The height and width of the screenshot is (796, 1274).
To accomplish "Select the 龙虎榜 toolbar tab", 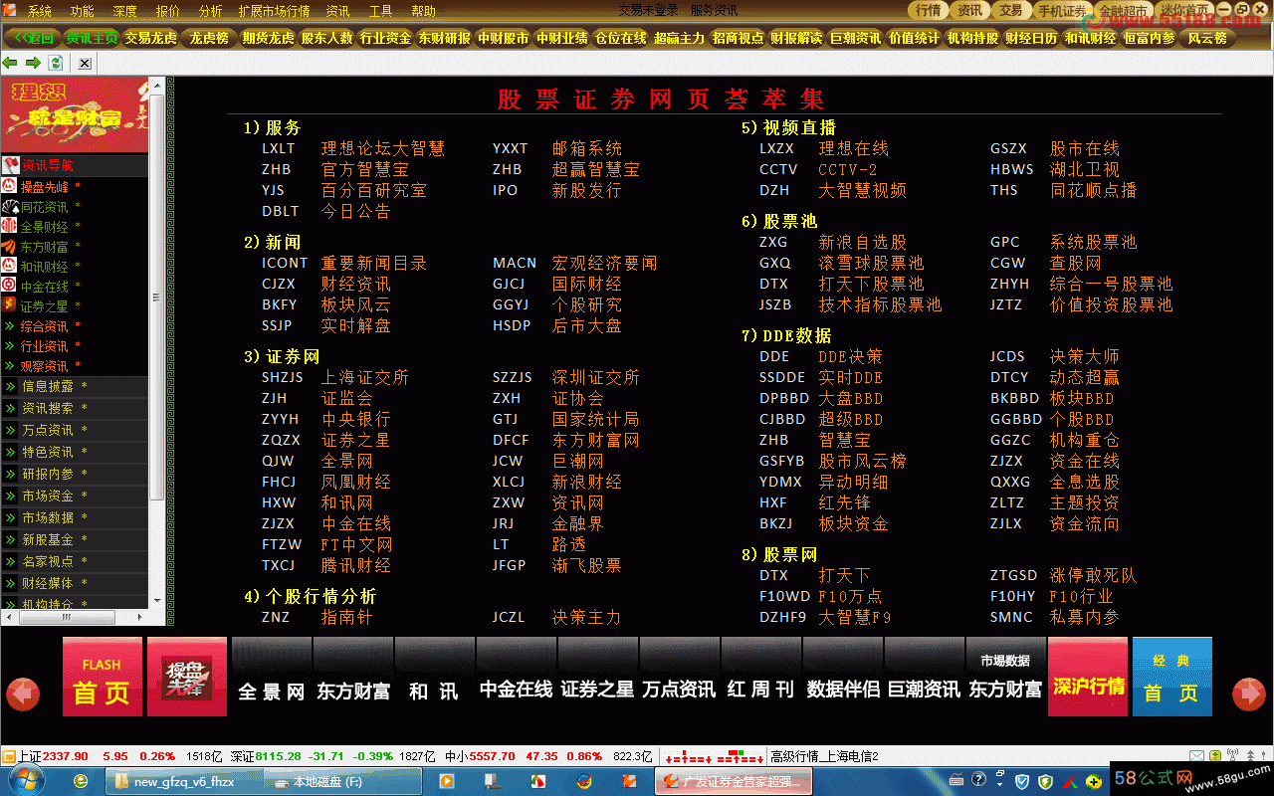I will (x=209, y=38).
